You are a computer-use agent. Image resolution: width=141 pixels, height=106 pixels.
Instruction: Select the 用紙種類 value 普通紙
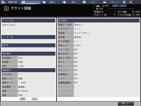tap(22, 87)
